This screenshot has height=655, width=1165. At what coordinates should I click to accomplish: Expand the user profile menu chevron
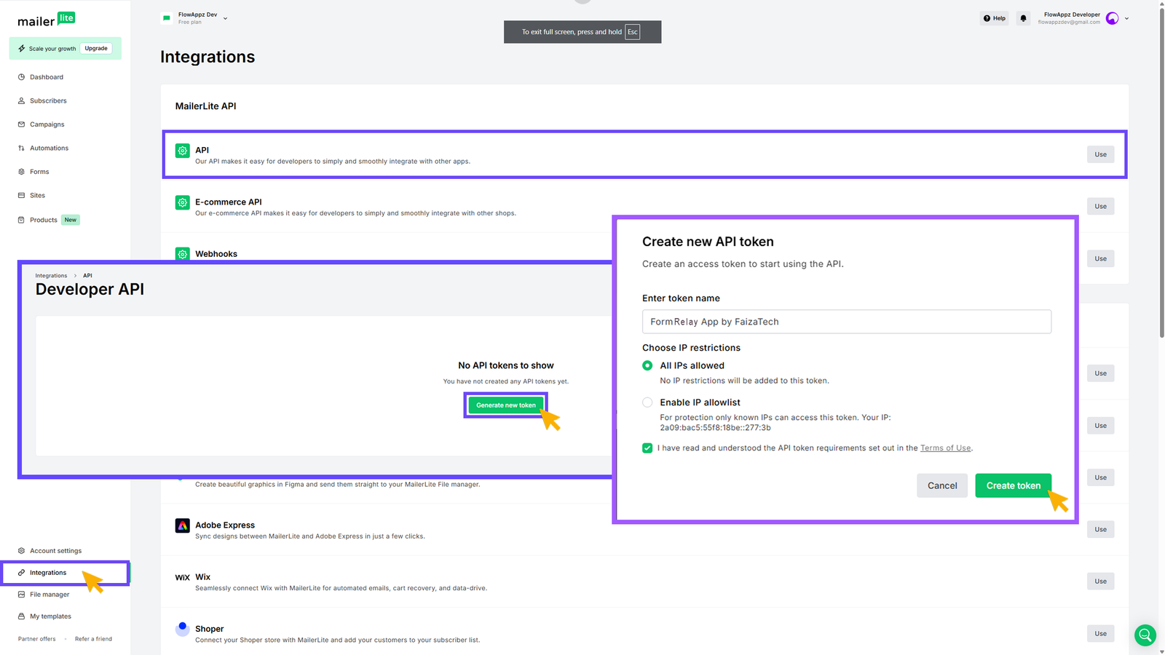pos(1126,18)
